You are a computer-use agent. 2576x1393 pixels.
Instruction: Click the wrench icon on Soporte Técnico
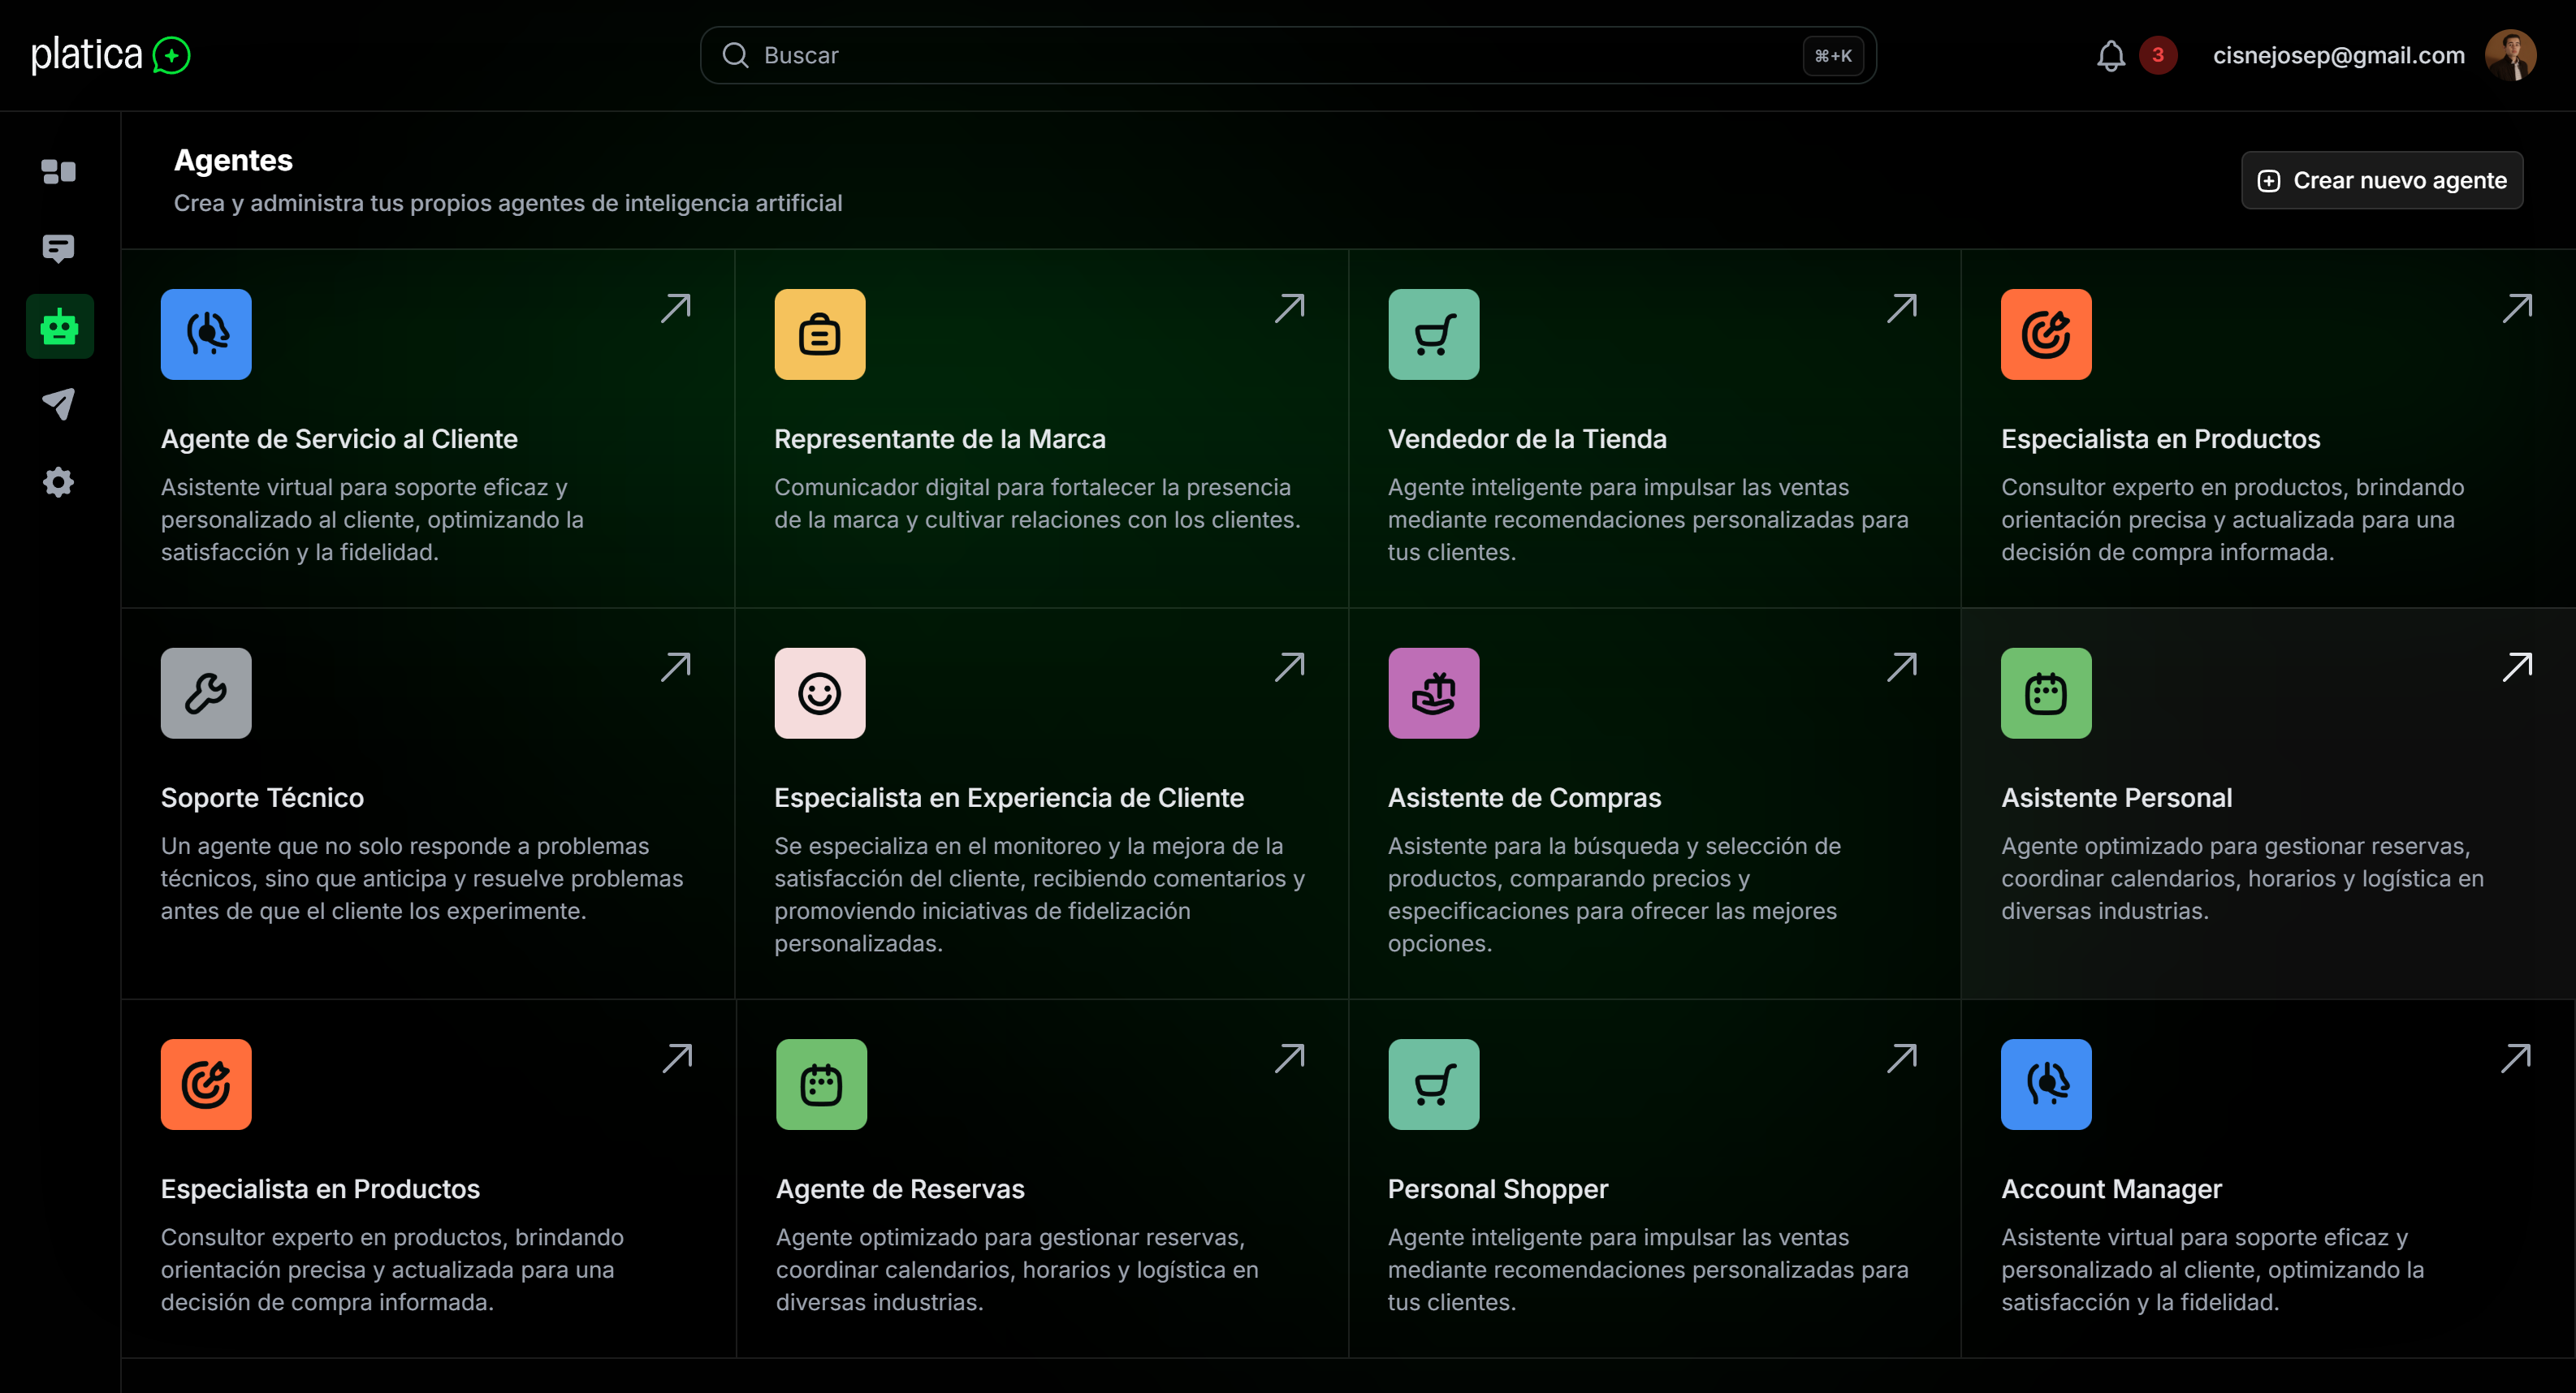pos(206,693)
